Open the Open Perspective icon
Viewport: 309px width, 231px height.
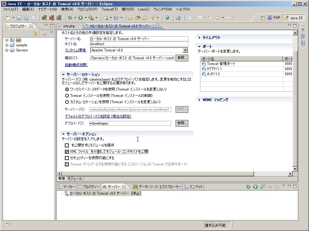click(263, 18)
